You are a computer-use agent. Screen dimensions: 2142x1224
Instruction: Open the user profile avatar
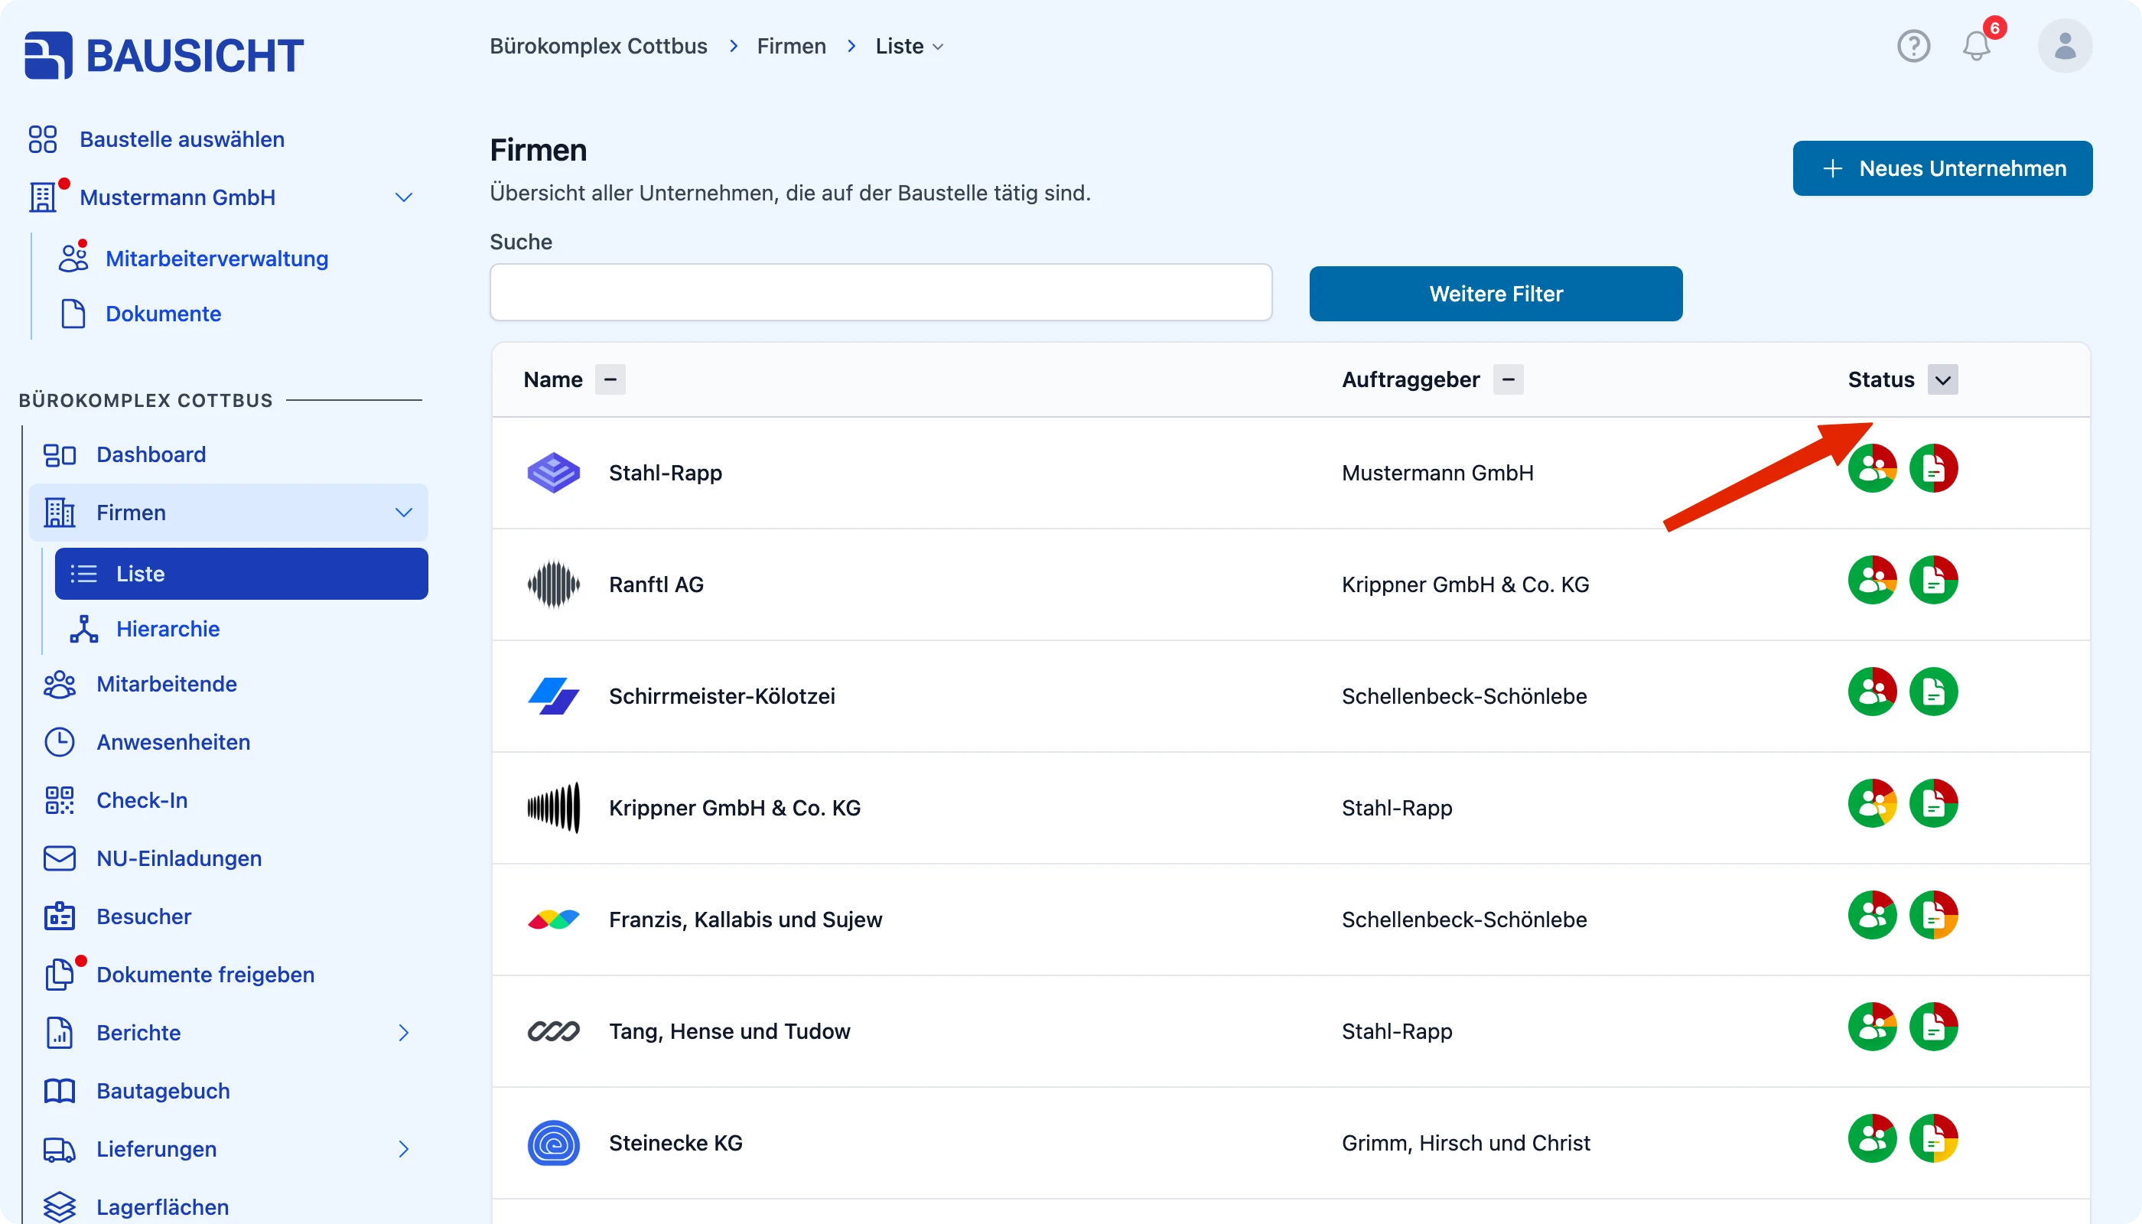click(2065, 45)
